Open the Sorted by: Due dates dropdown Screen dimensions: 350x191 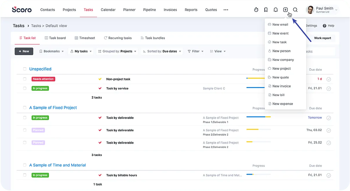point(162,51)
